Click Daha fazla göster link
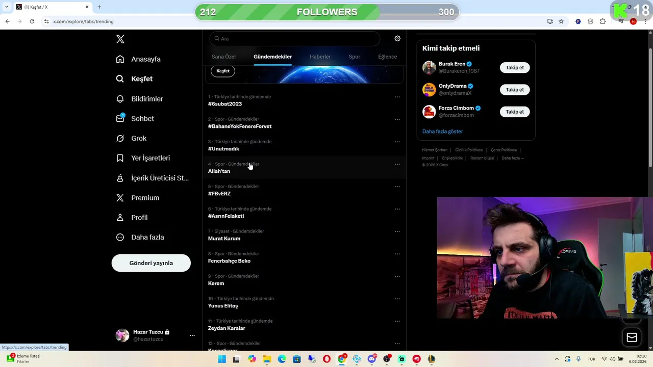This screenshot has height=367, width=653. (x=442, y=132)
